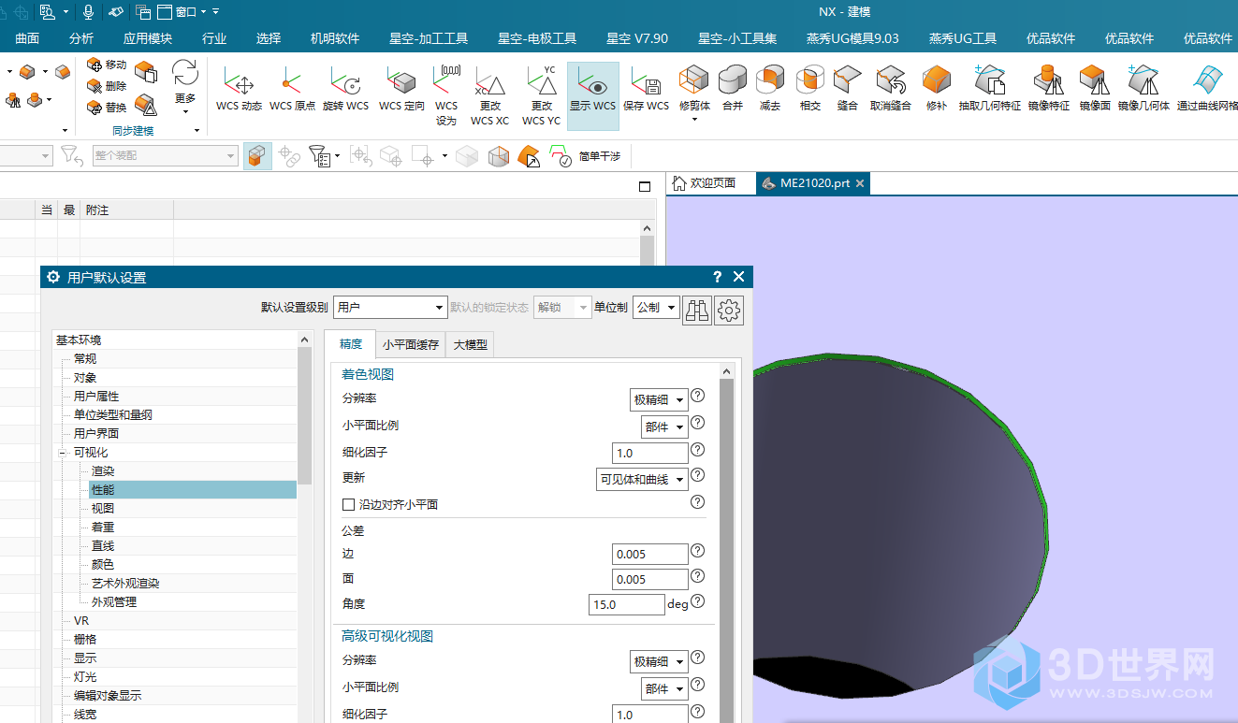The height and width of the screenshot is (723, 1238).
Task: Select 更改 WCS YC tool
Action: click(x=541, y=95)
